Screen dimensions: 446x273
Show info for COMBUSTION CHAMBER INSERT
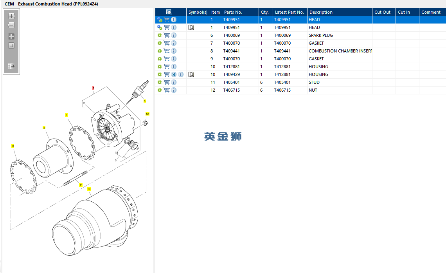tap(174, 51)
